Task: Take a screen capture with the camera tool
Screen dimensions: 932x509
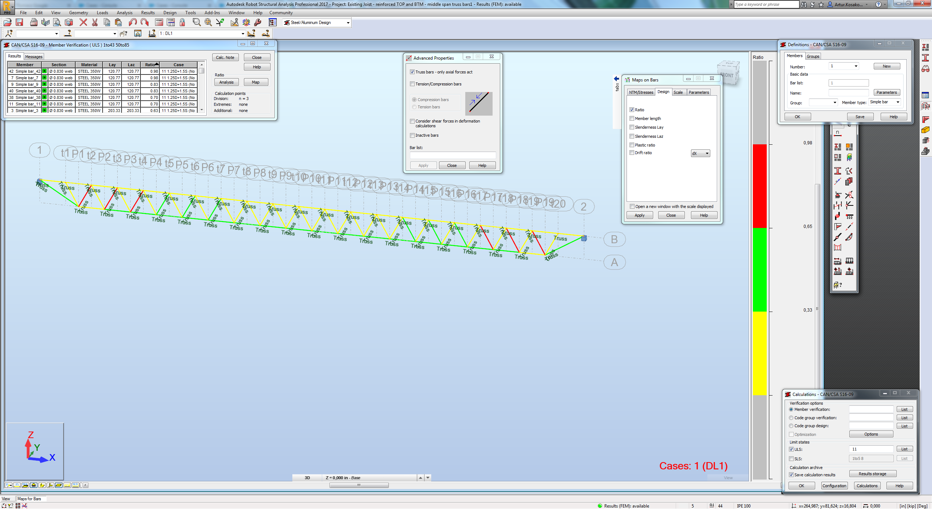Action: pos(69,23)
